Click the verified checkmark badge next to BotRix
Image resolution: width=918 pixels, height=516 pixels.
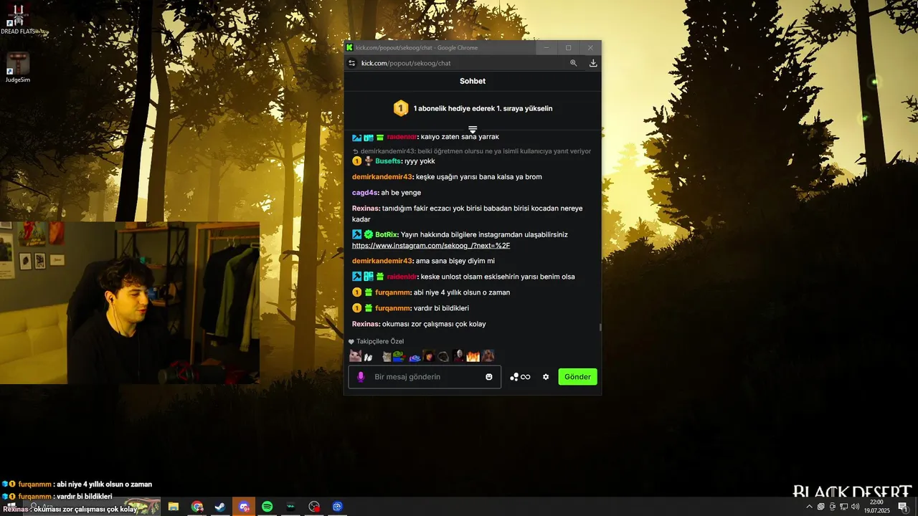click(368, 234)
